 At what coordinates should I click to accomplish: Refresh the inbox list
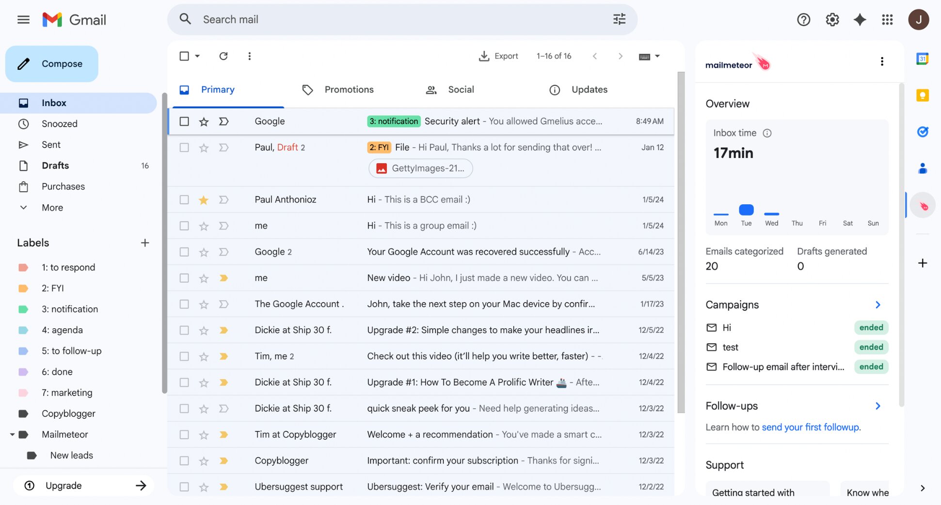point(223,56)
